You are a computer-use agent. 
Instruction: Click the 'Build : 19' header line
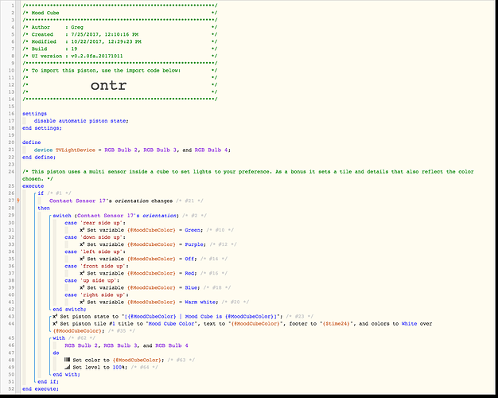coord(54,49)
